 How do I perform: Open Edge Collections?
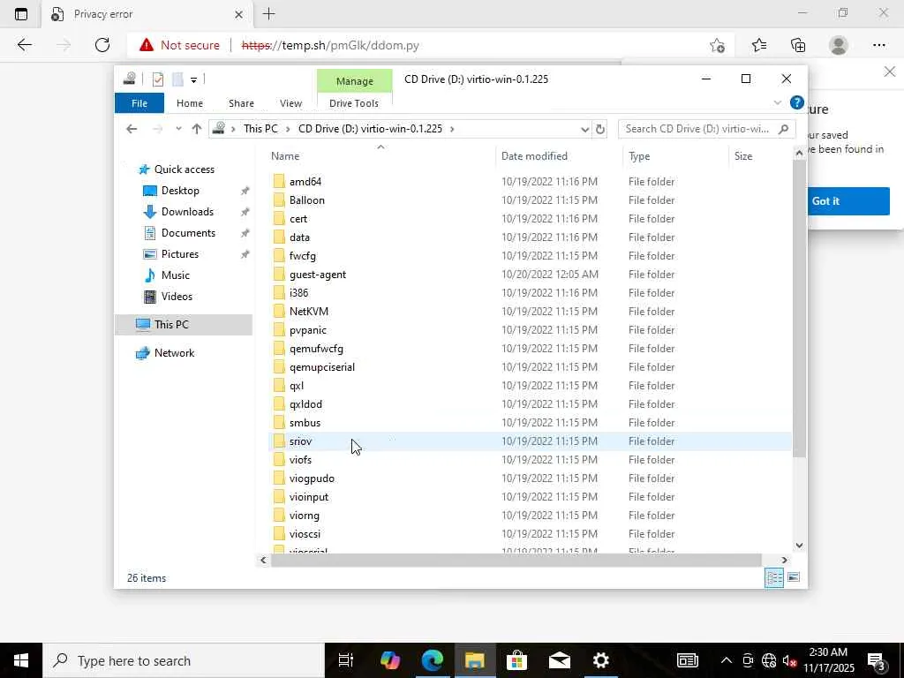798,45
